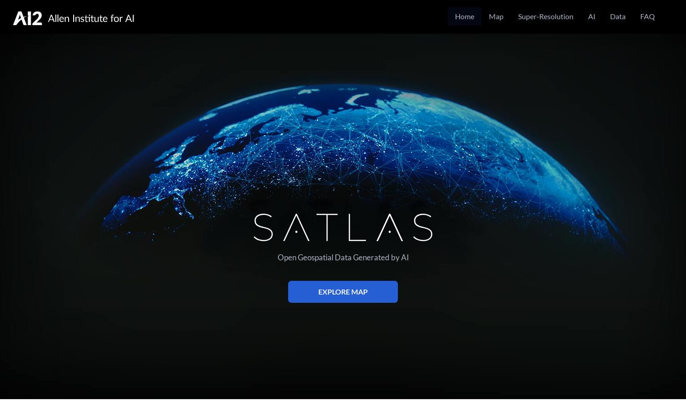
Task: Click the letter T in SATLAS
Action: tap(328, 227)
